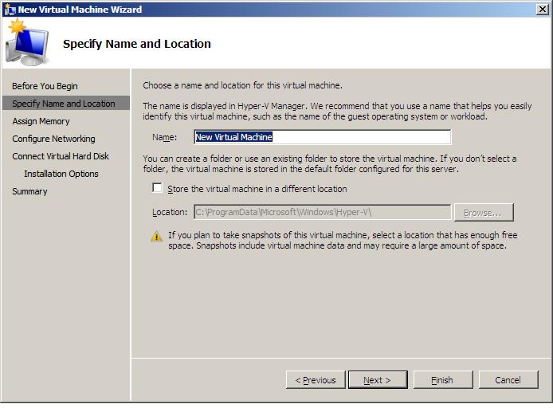
Task: Click the virtual machine Name text field
Action: pyautogui.click(x=322, y=137)
